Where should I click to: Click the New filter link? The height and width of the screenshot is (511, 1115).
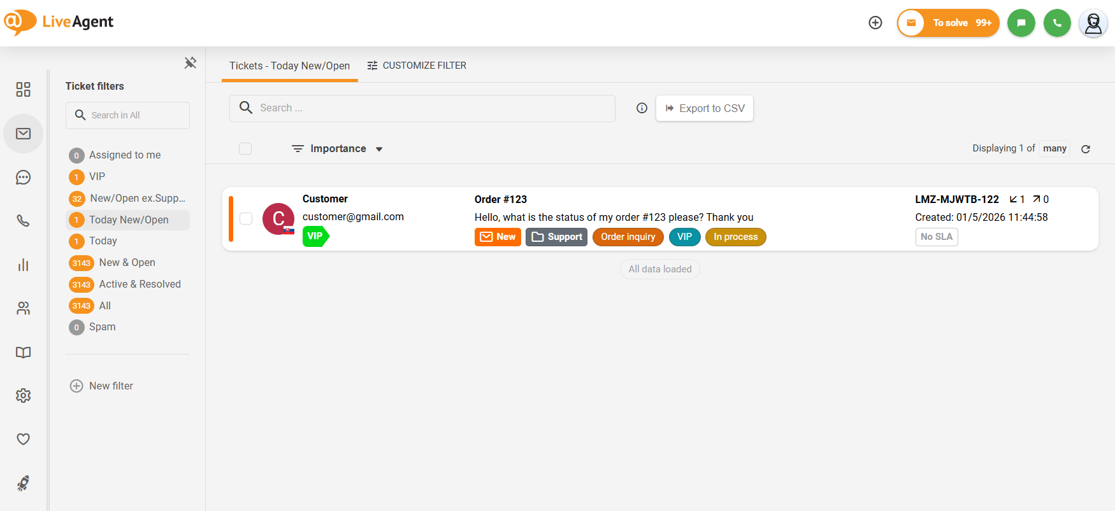(x=111, y=386)
